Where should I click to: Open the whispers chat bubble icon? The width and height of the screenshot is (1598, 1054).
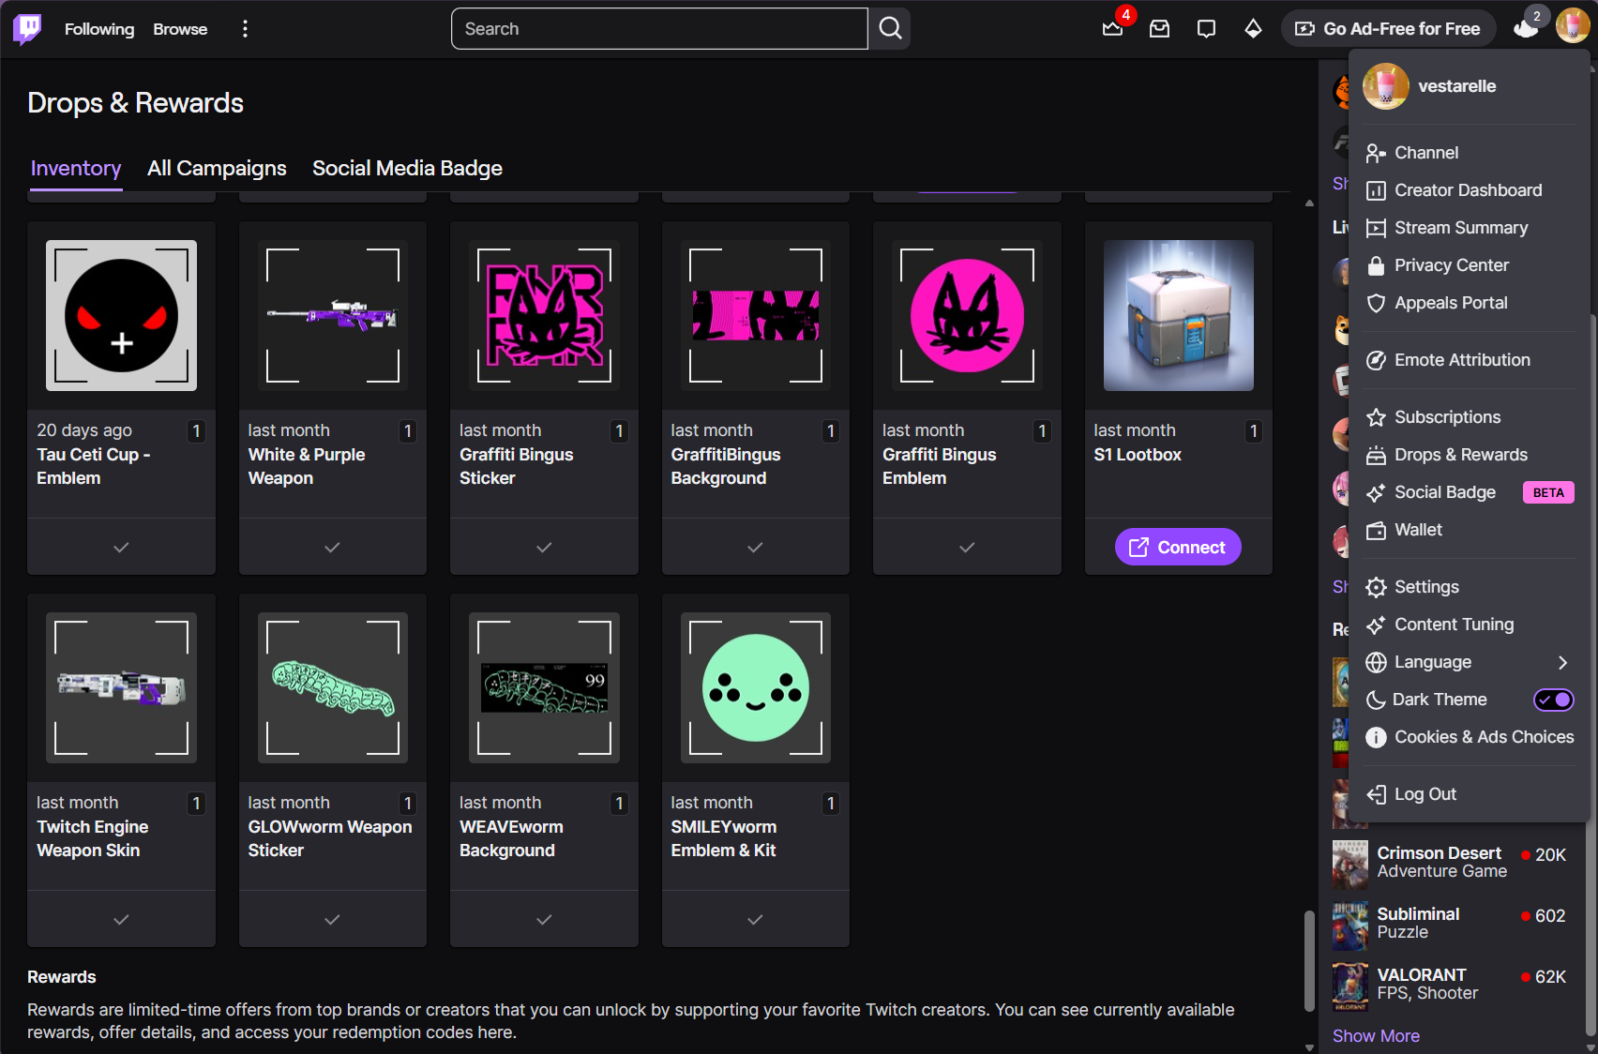[x=1207, y=29]
